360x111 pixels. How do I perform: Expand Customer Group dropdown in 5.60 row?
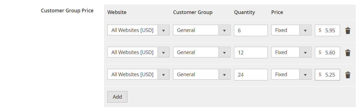[202, 52]
